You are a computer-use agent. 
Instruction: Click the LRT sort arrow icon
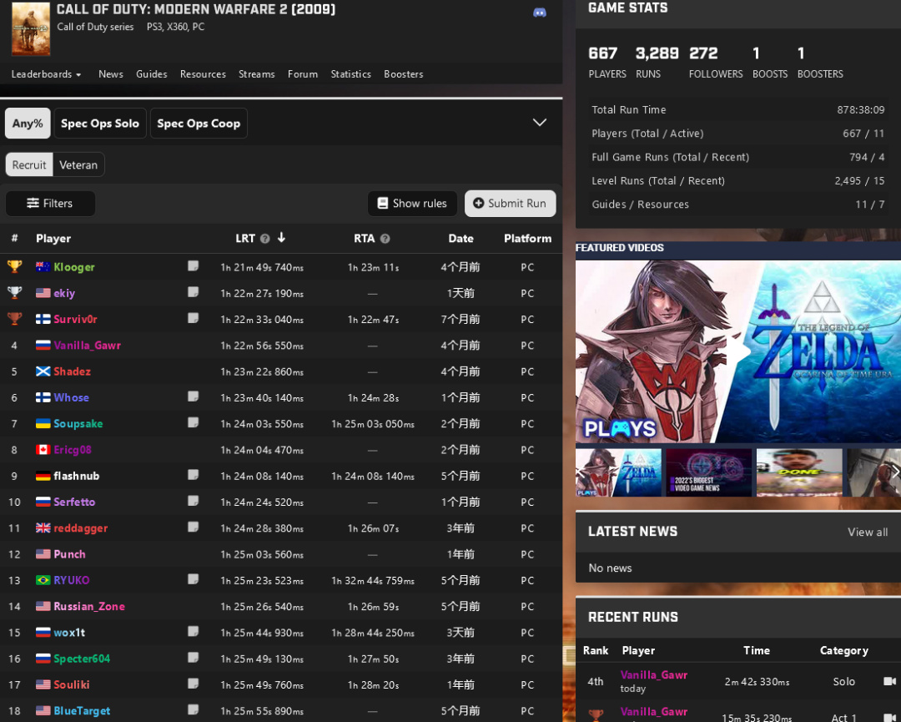(x=281, y=238)
